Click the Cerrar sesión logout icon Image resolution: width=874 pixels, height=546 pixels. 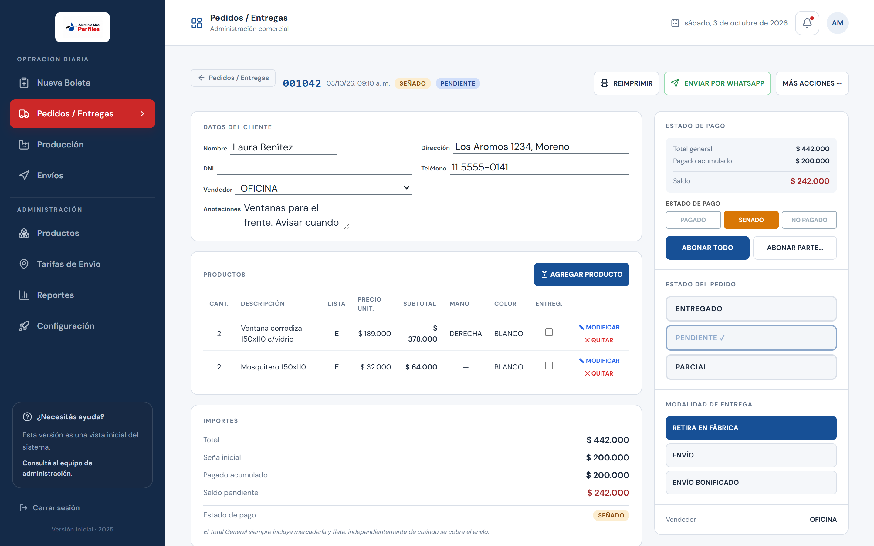[x=24, y=508]
